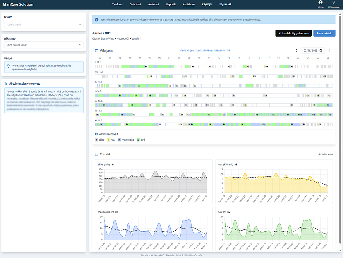Viewport: 343px width, 258px height.
Task: Open the Raportit menu item
Action: [171, 4]
